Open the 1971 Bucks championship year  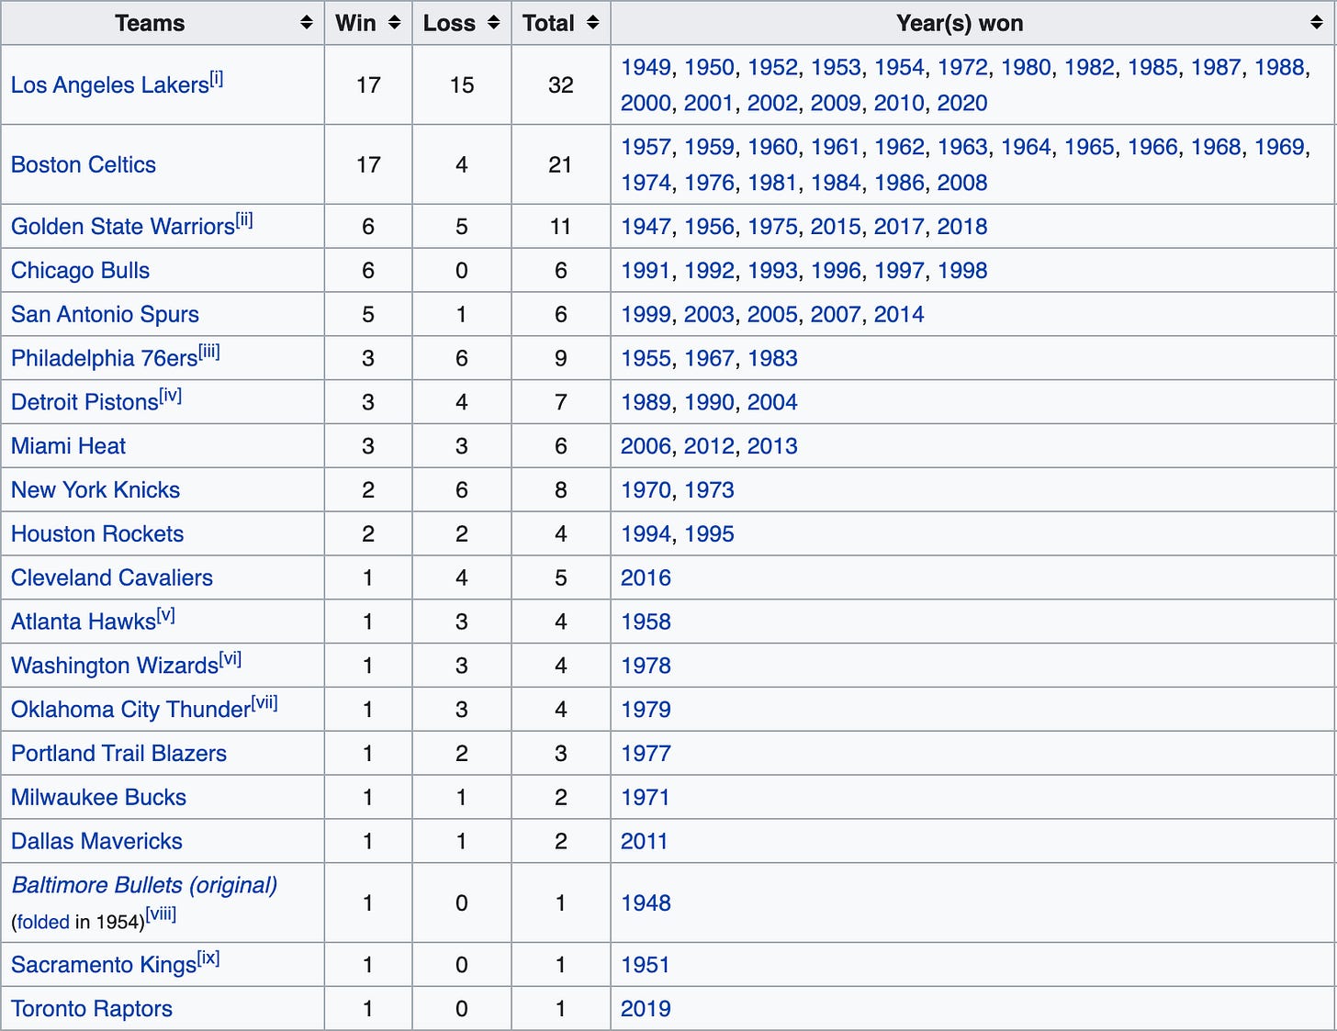(x=646, y=798)
